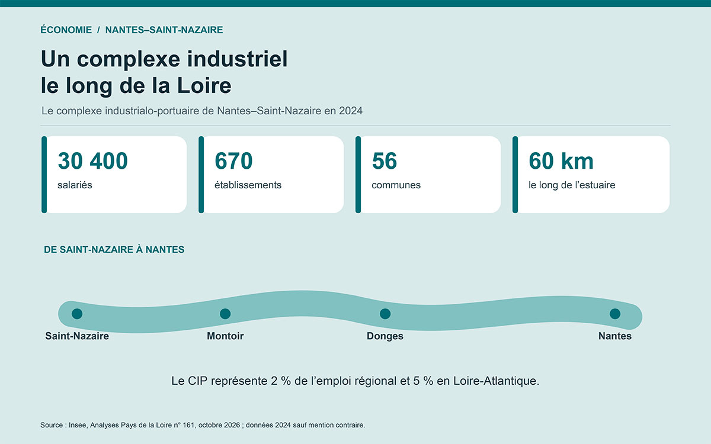Viewport: 711px width, 444px height.
Task: Click the "Donges" place label
Action: pyautogui.click(x=385, y=336)
